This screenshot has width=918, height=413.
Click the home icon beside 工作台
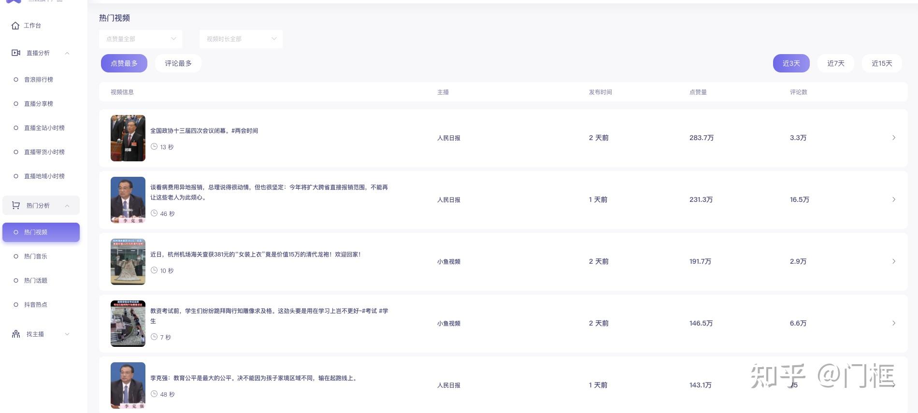(x=15, y=26)
